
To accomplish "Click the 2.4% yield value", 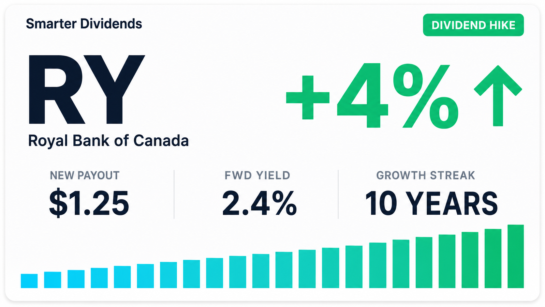I will (x=259, y=203).
